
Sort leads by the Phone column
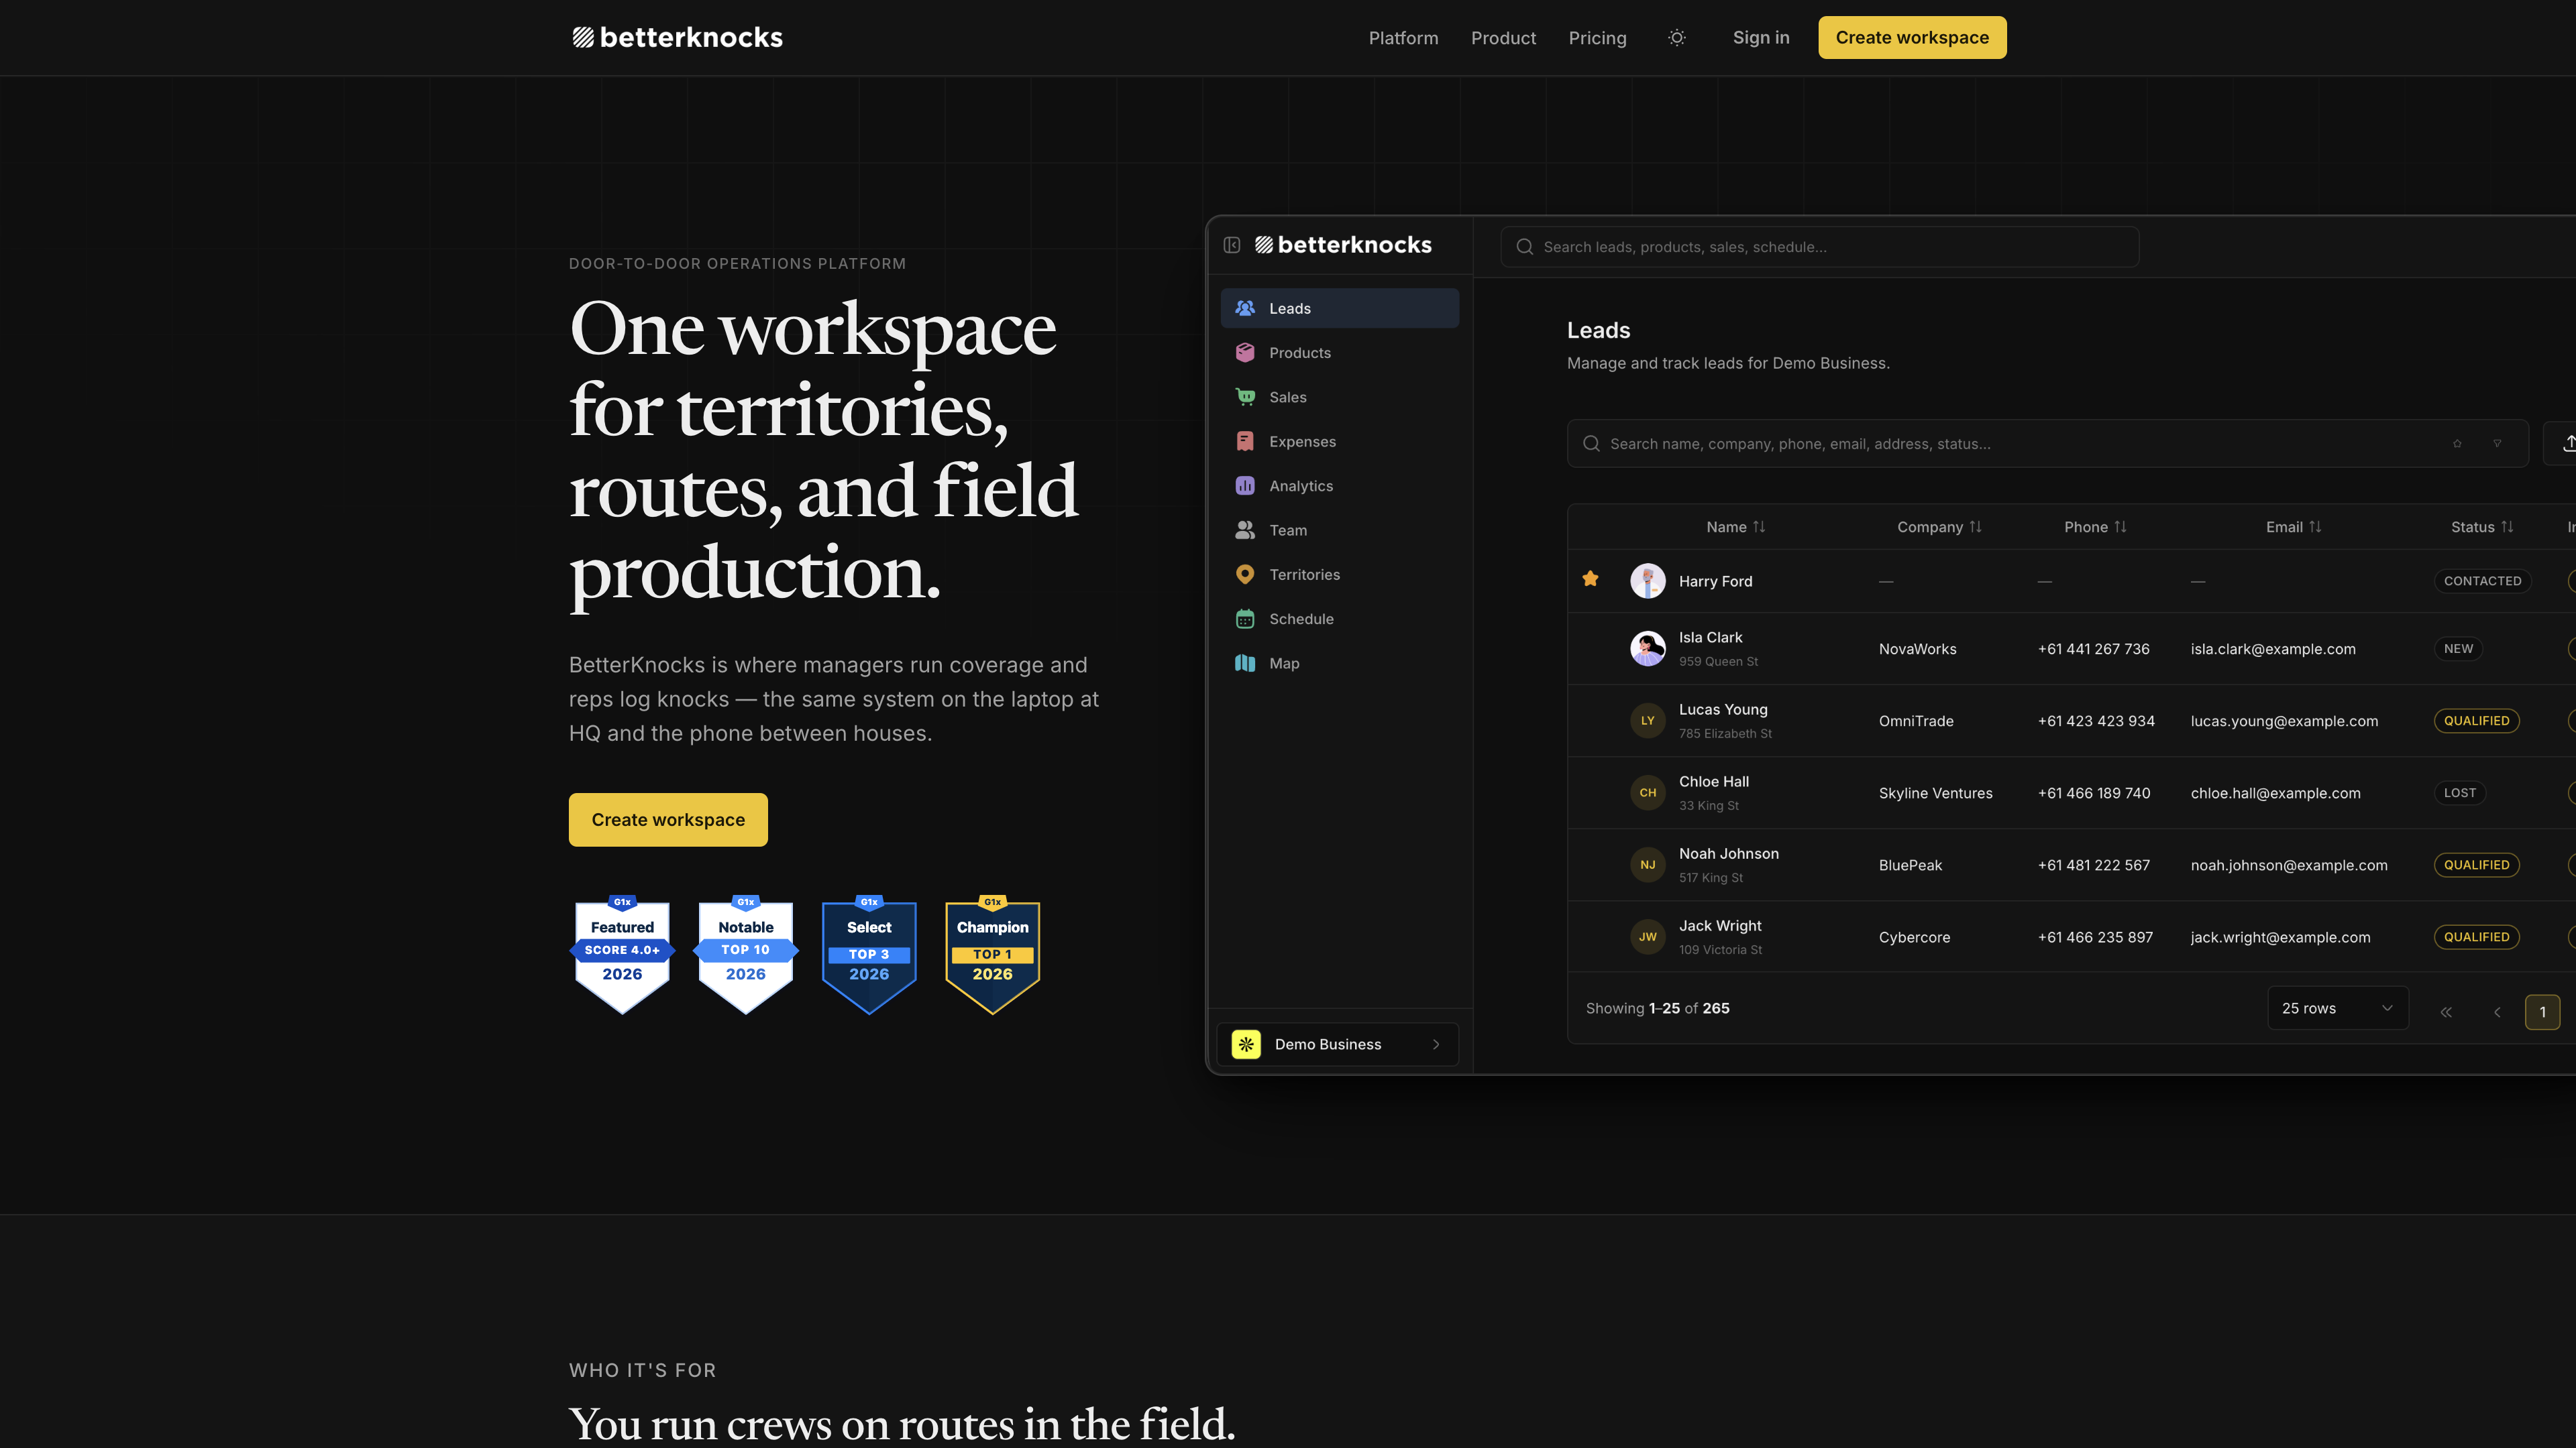click(x=2095, y=527)
